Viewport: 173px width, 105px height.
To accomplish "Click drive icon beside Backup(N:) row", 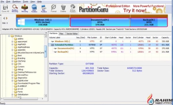I will pos(55,52).
